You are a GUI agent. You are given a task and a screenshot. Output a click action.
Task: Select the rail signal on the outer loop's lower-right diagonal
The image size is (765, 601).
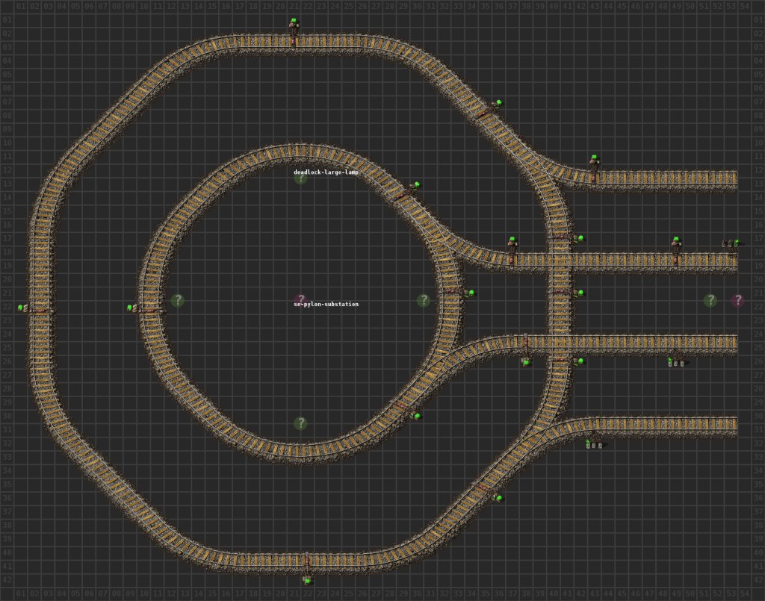(x=498, y=498)
